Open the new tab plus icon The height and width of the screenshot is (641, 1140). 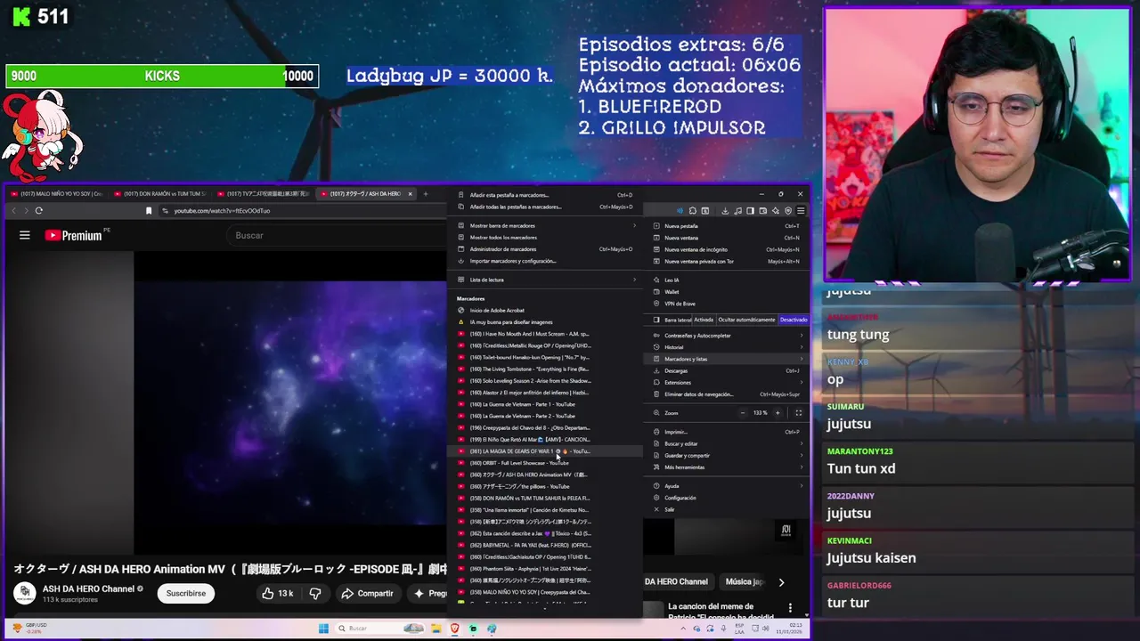pos(425,193)
